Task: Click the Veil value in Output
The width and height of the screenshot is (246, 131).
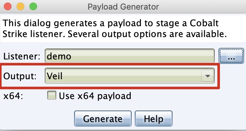Action: [x=55, y=76]
